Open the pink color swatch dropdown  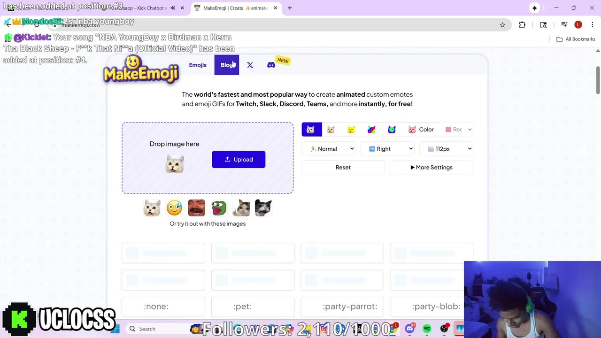[458, 130]
